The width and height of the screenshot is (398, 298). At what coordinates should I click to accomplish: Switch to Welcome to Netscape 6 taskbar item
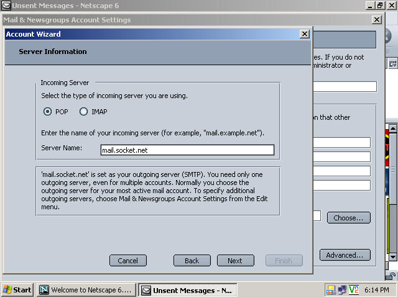click(86, 290)
